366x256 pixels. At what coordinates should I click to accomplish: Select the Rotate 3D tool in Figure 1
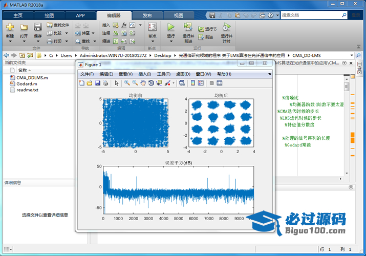[151, 83]
